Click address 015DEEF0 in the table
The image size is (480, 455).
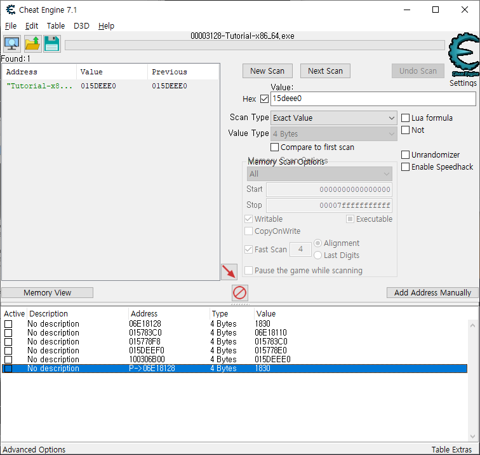(x=147, y=351)
